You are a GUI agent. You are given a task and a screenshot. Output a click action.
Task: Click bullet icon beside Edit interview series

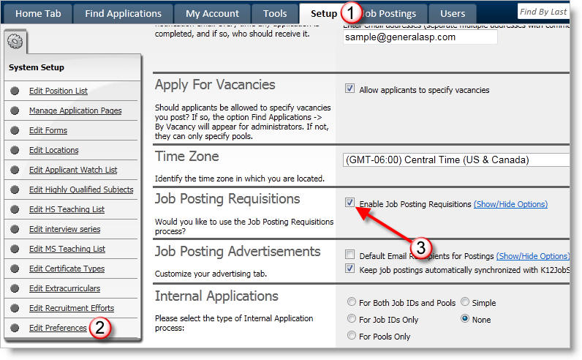15,229
